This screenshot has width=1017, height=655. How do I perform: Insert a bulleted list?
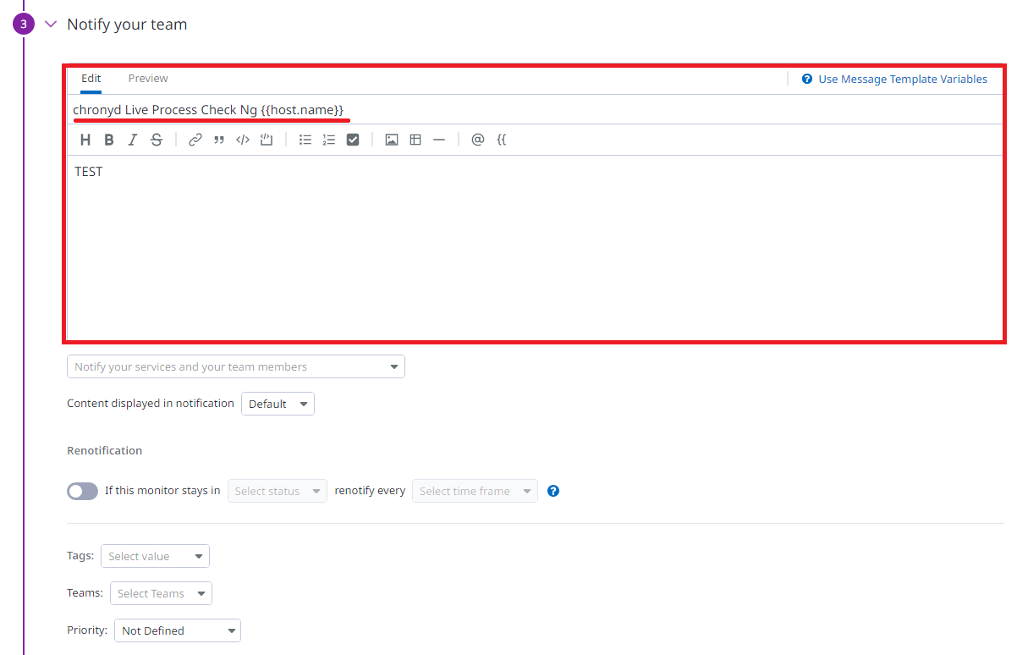(305, 140)
